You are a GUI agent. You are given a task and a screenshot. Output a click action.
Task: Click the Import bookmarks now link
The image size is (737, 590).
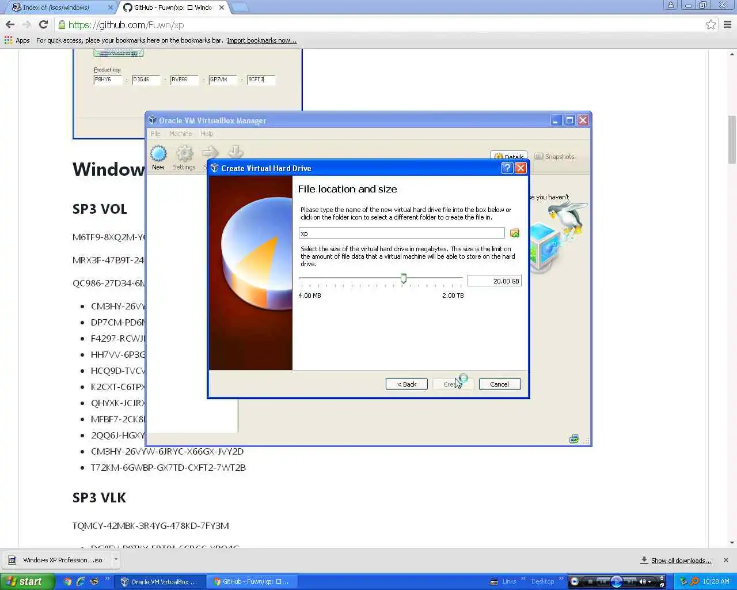261,40
